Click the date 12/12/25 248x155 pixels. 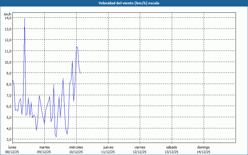pos(140,152)
